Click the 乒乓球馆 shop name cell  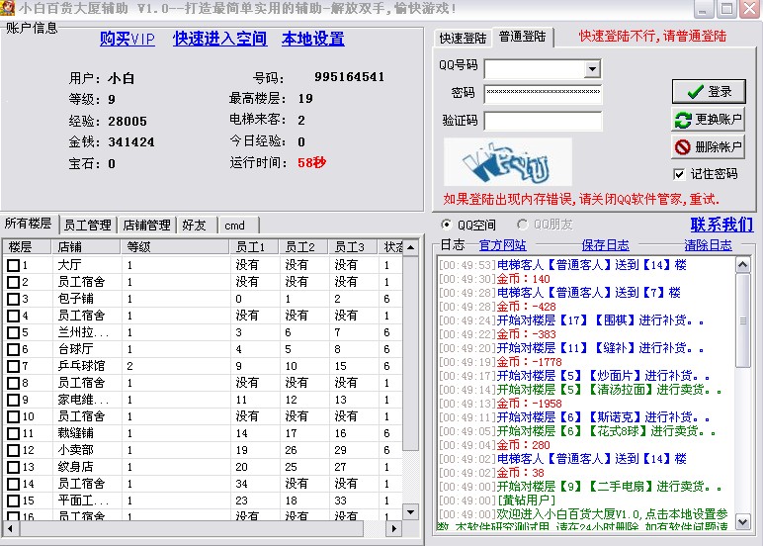click(81, 366)
